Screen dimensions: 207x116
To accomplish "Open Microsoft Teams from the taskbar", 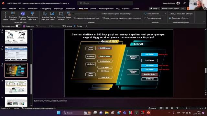I will click(x=125, y=113).
